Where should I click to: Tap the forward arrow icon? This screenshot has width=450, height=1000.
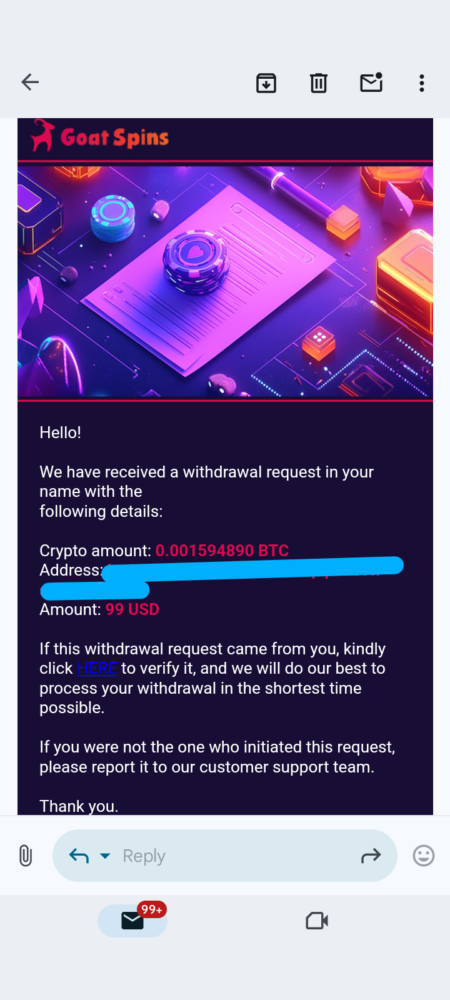[x=371, y=856]
